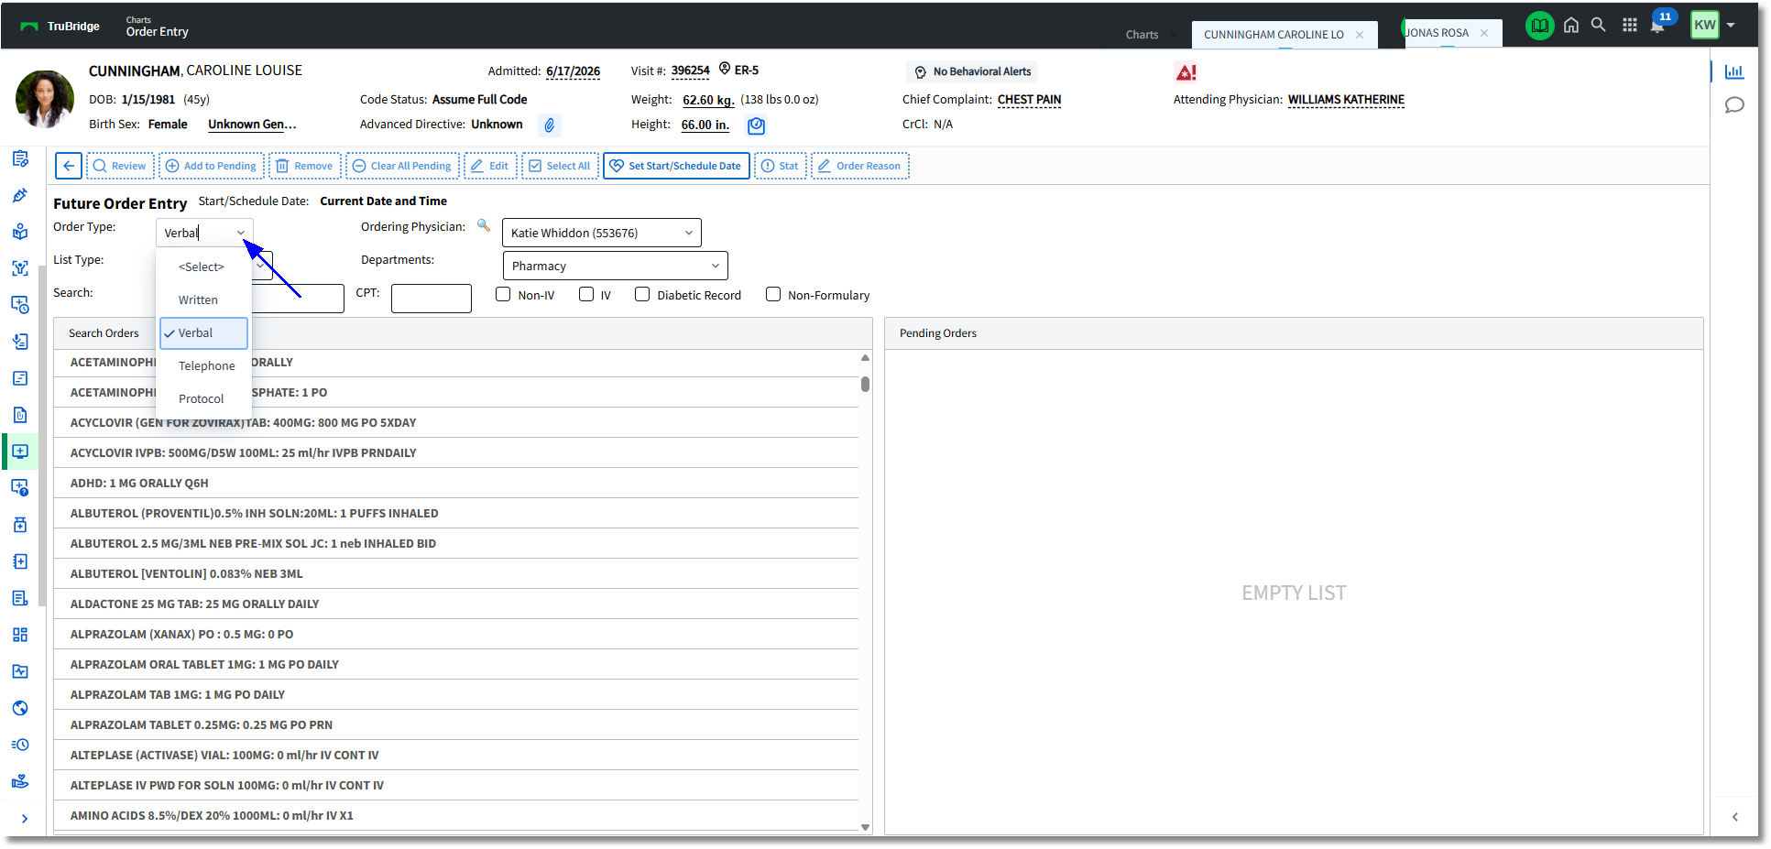Click the visit number 396254

(690, 71)
